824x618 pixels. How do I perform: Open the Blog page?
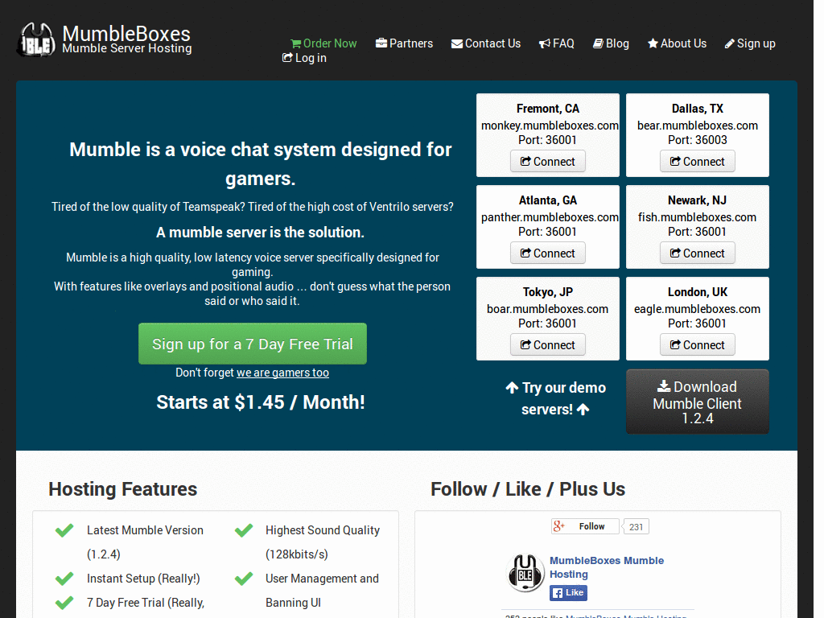(x=611, y=43)
